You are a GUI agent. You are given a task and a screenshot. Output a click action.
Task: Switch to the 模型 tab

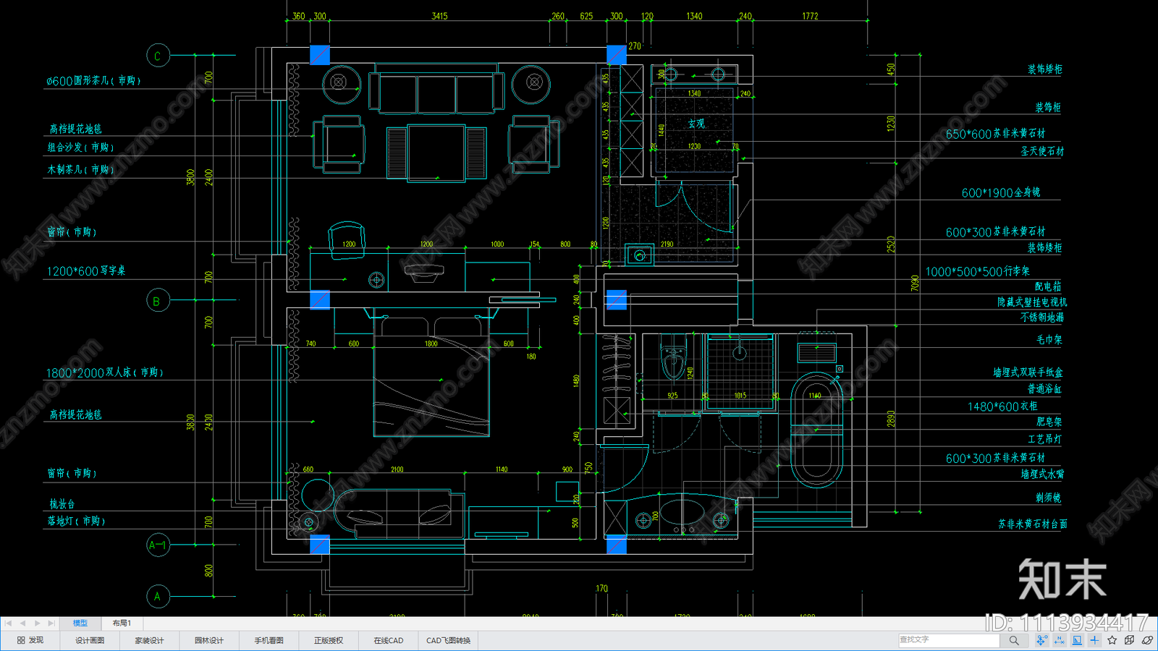(80, 623)
